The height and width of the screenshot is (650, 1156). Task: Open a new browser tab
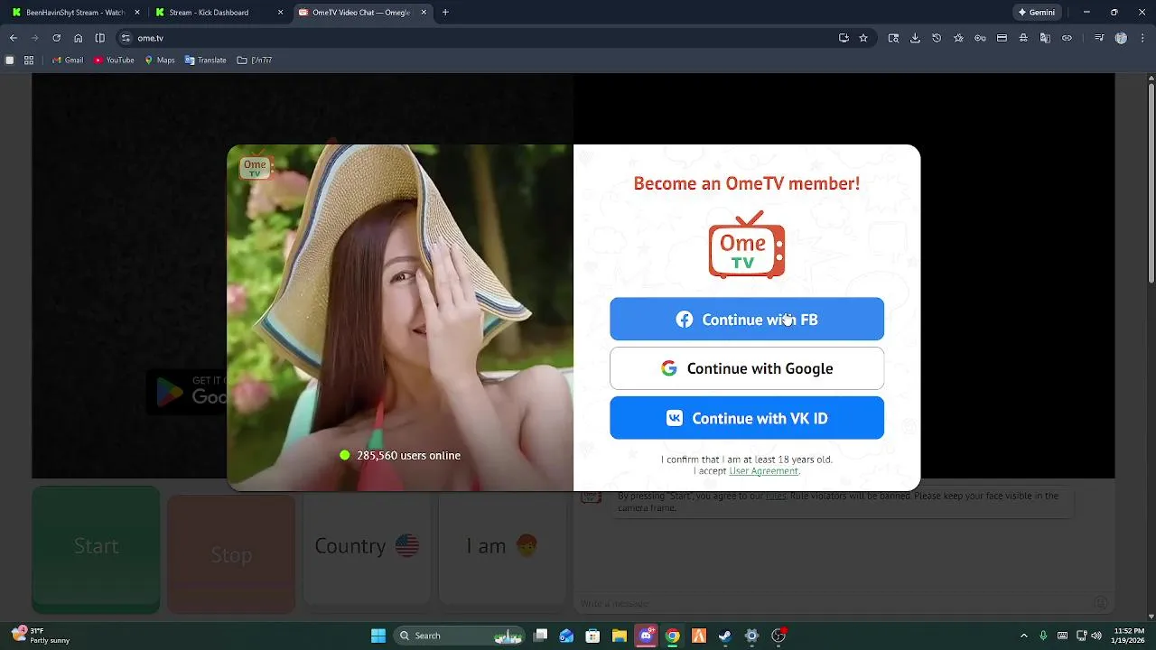coord(445,13)
